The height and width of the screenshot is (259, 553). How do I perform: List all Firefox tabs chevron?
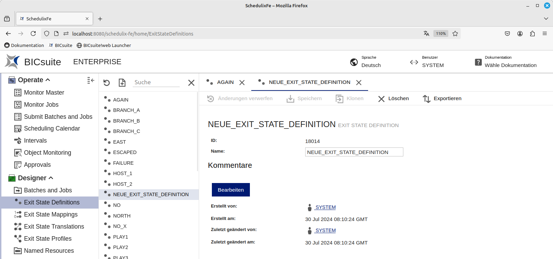pyautogui.click(x=546, y=19)
